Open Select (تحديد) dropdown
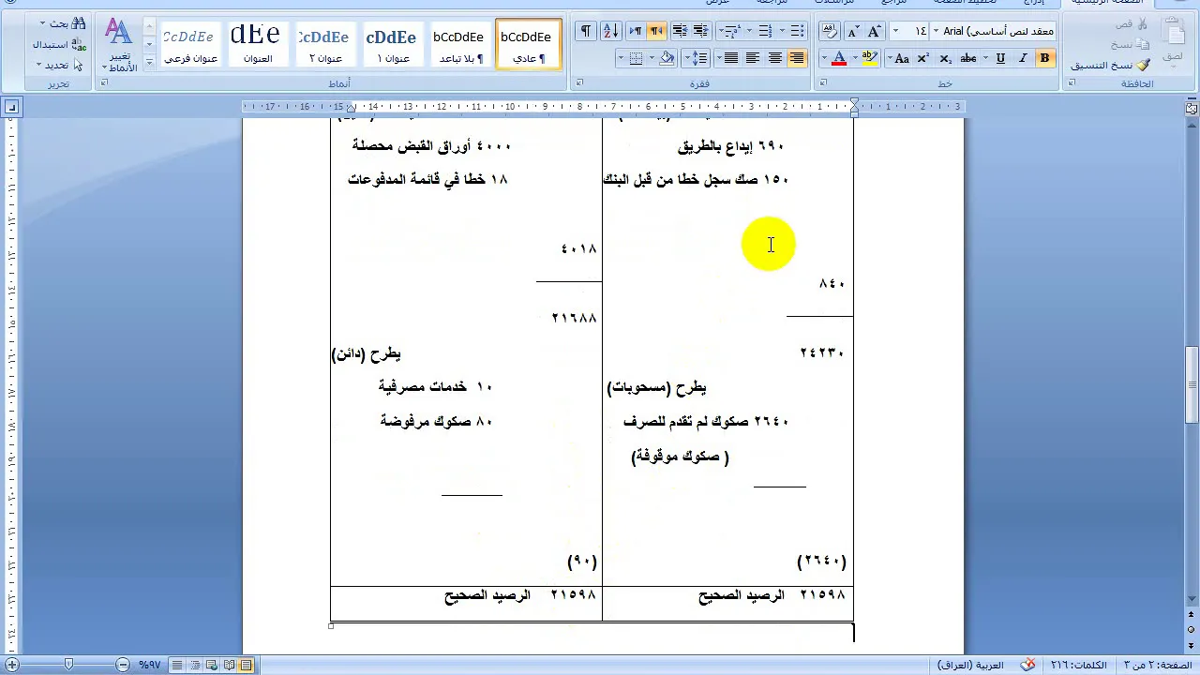The width and height of the screenshot is (1200, 675). coord(61,65)
